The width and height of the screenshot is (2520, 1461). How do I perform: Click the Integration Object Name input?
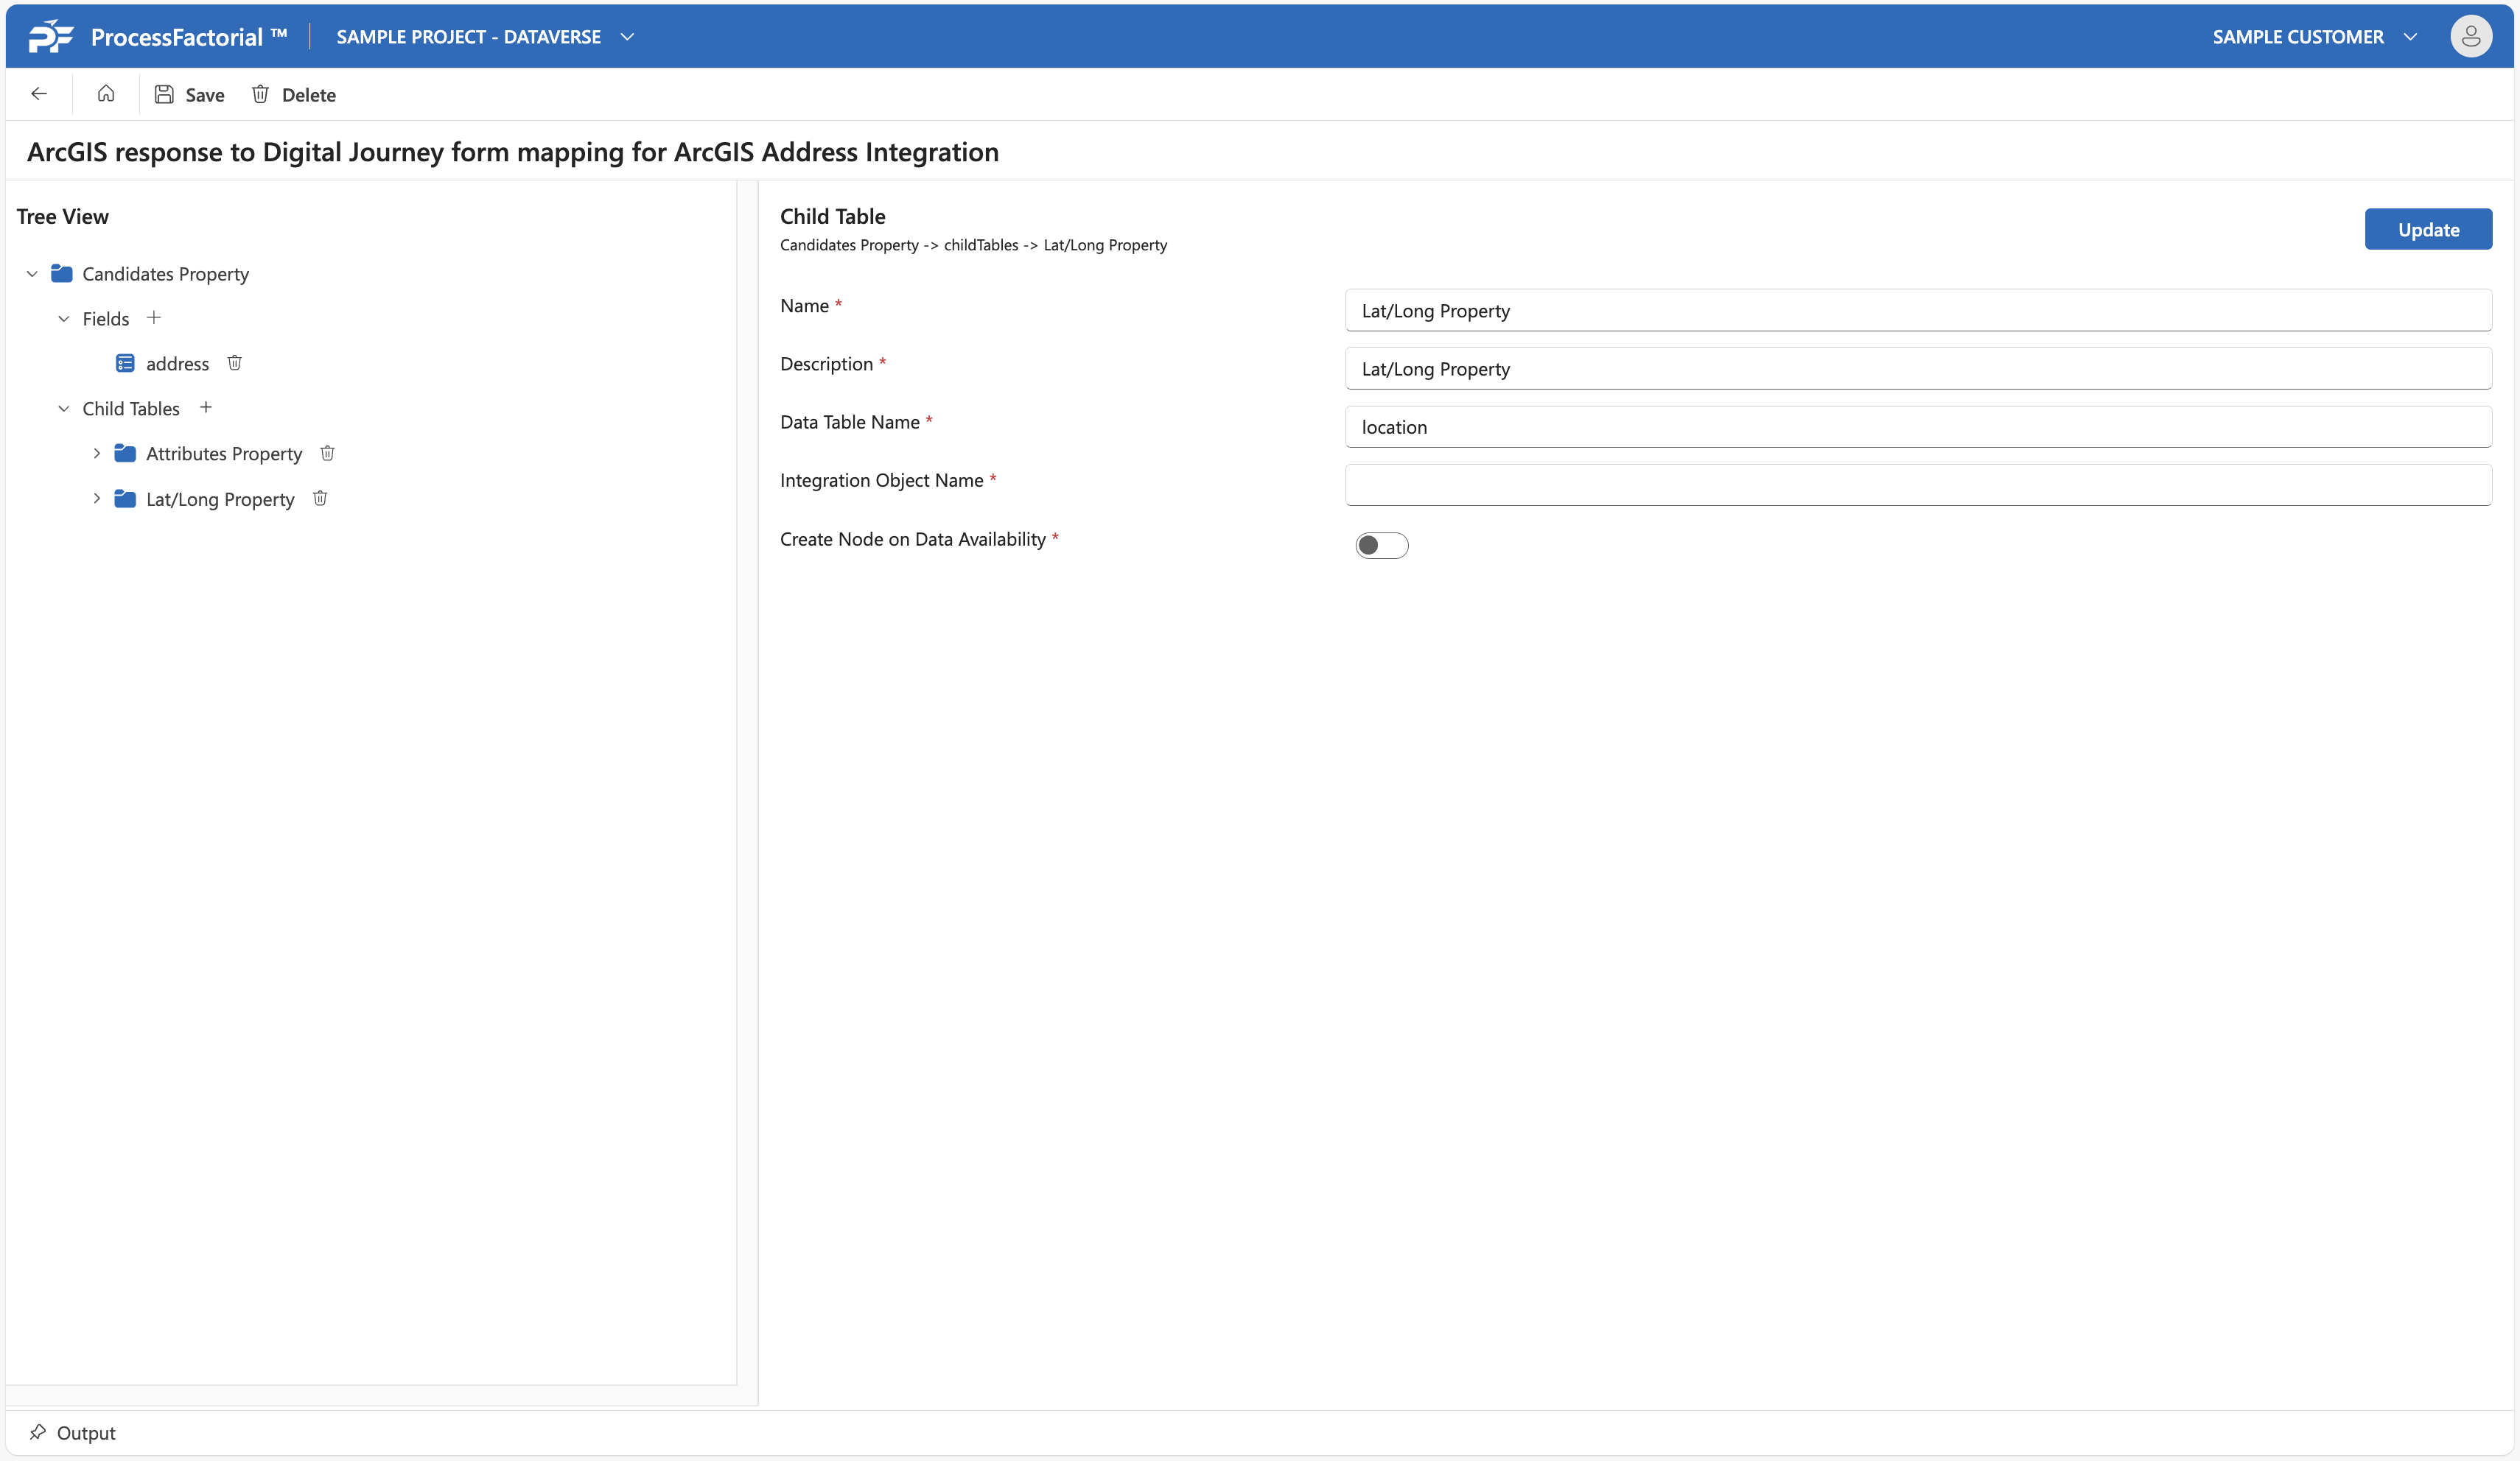point(1917,485)
